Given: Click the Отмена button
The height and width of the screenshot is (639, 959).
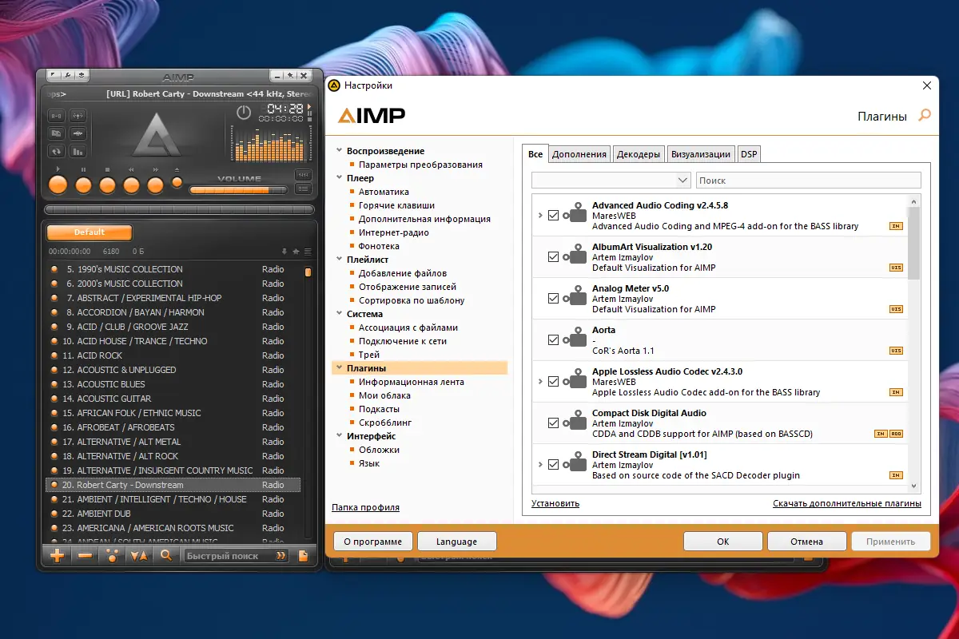Looking at the screenshot, I should coord(806,542).
